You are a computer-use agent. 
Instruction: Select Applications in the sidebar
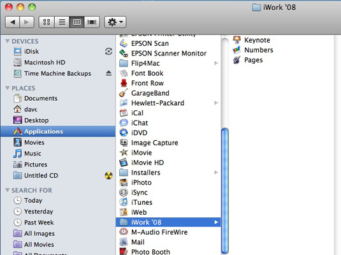58,131
